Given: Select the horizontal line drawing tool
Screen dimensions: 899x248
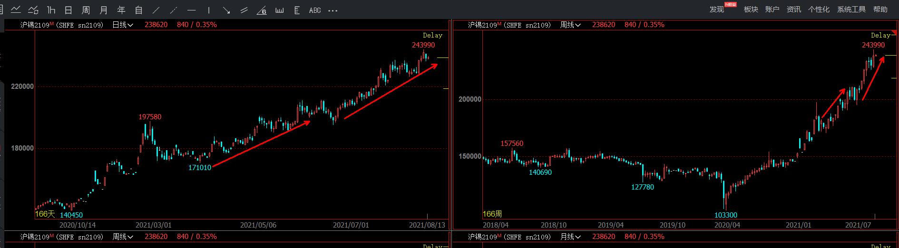Looking at the screenshot, I should pos(191,10).
